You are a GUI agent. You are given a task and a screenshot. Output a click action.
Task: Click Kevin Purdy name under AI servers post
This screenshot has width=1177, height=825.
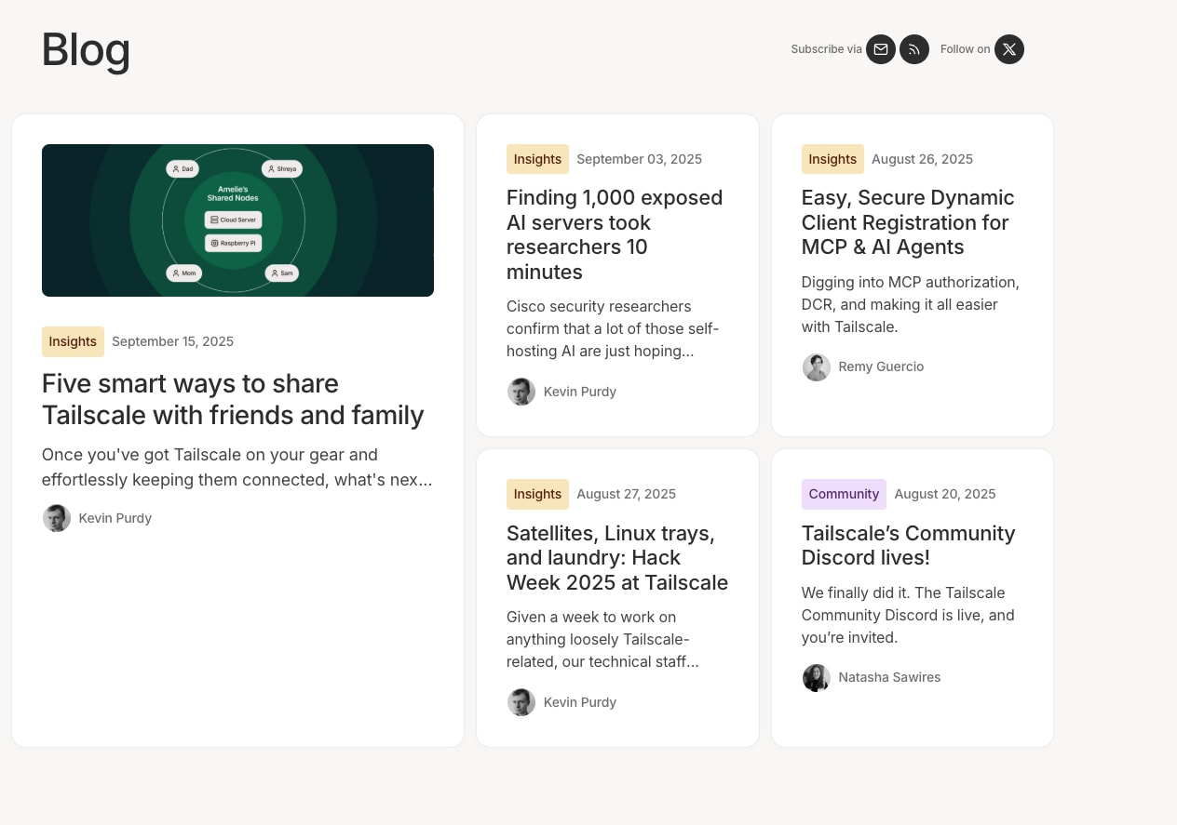coord(580,392)
